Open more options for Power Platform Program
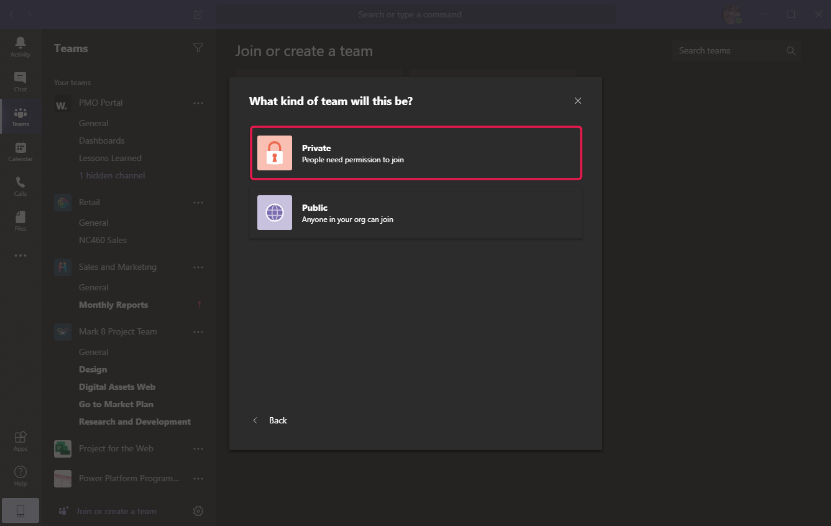Screen dimensions: 831x526 point(198,479)
